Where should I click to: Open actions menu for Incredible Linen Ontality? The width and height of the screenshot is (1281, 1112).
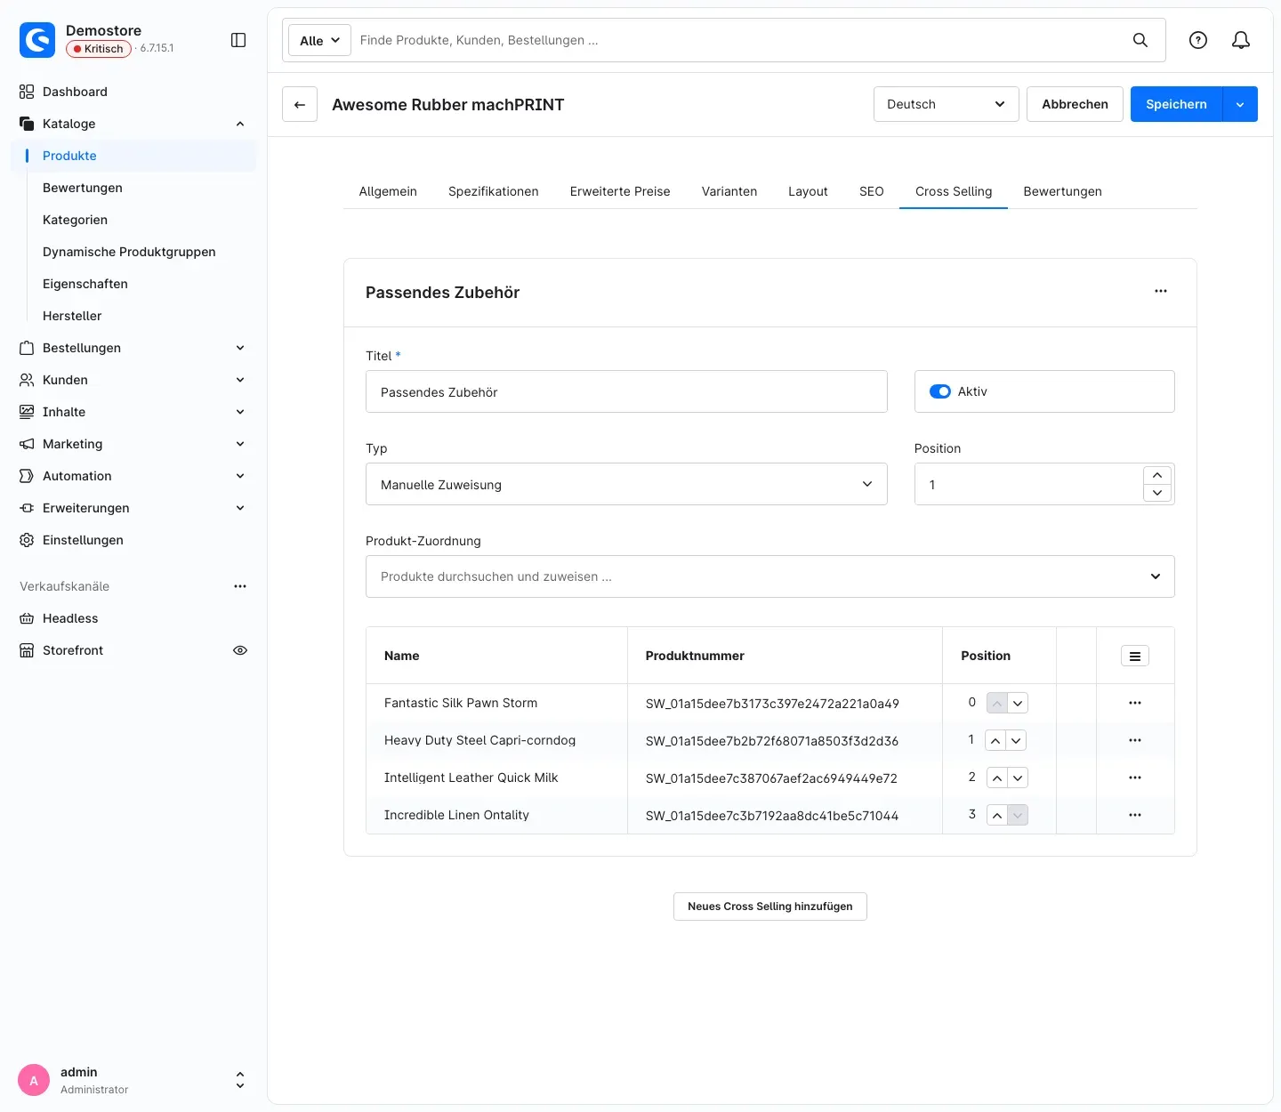tap(1135, 815)
